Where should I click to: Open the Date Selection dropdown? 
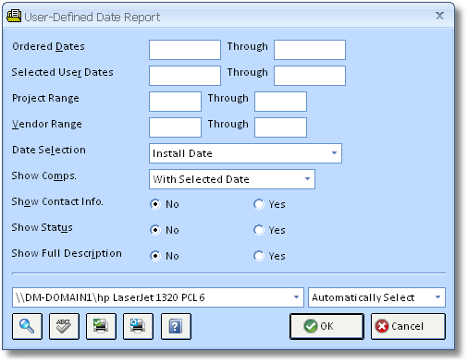245,153
